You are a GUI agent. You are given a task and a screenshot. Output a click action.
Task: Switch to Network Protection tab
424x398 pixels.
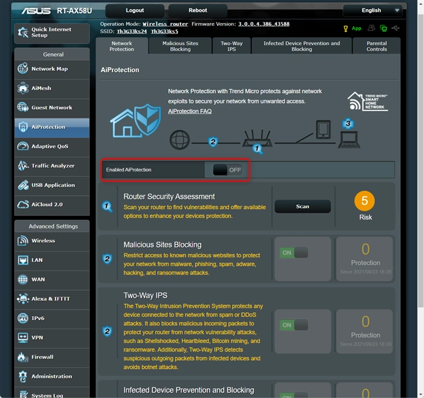(122, 46)
